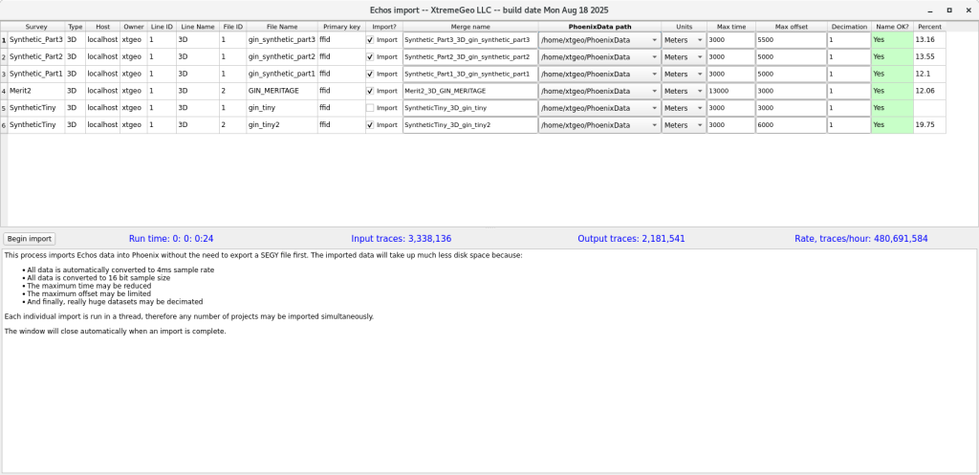Click Max time field for Synthetic_Part2 row

(731, 56)
